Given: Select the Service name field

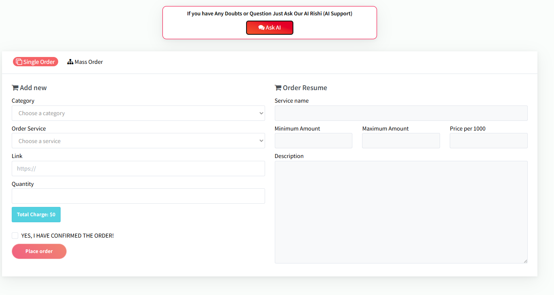Looking at the screenshot, I should [401, 113].
